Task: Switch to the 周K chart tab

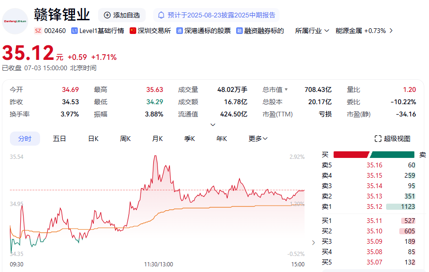Action: click(x=125, y=139)
